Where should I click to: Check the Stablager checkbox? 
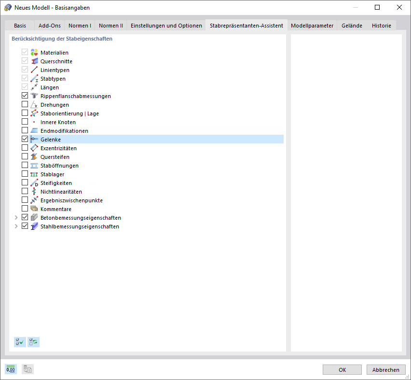25,173
